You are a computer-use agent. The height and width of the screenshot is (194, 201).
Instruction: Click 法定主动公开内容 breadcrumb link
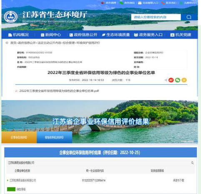[49, 43]
